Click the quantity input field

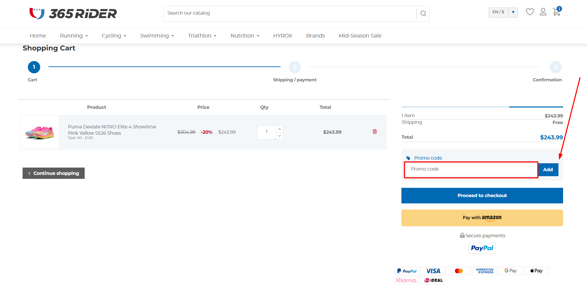pyautogui.click(x=266, y=132)
